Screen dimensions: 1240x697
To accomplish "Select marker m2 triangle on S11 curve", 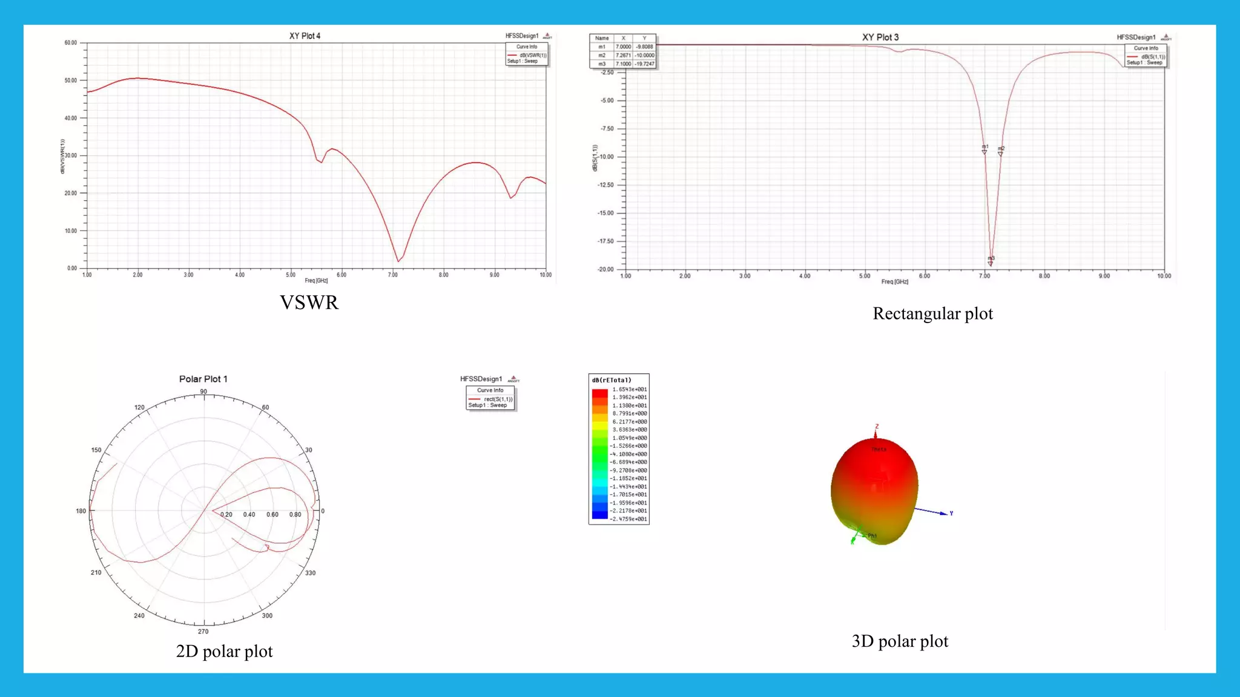I will tap(1000, 154).
